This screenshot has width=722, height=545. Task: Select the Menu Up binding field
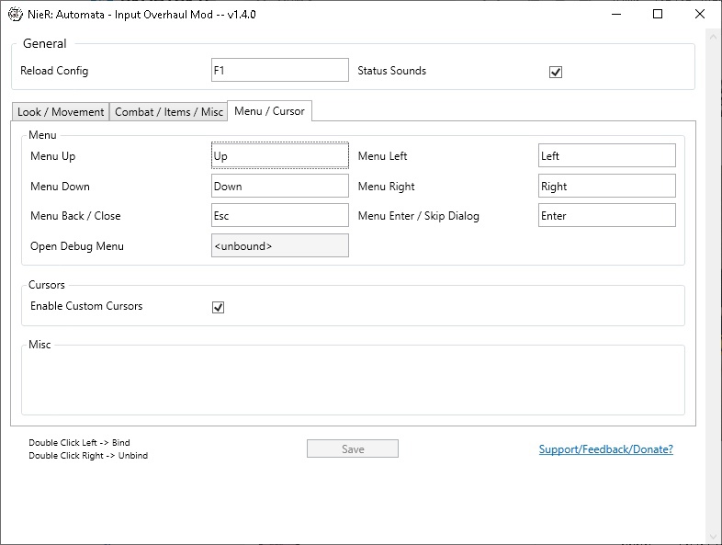click(280, 155)
